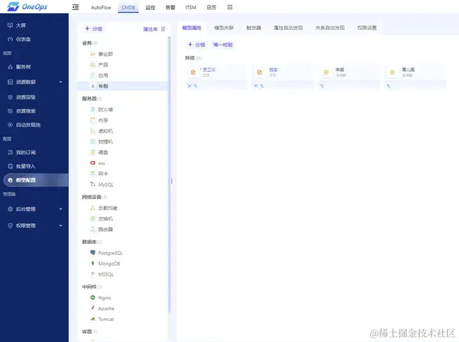Open the 属性库 link
The height and width of the screenshot is (342, 459).
[150, 29]
